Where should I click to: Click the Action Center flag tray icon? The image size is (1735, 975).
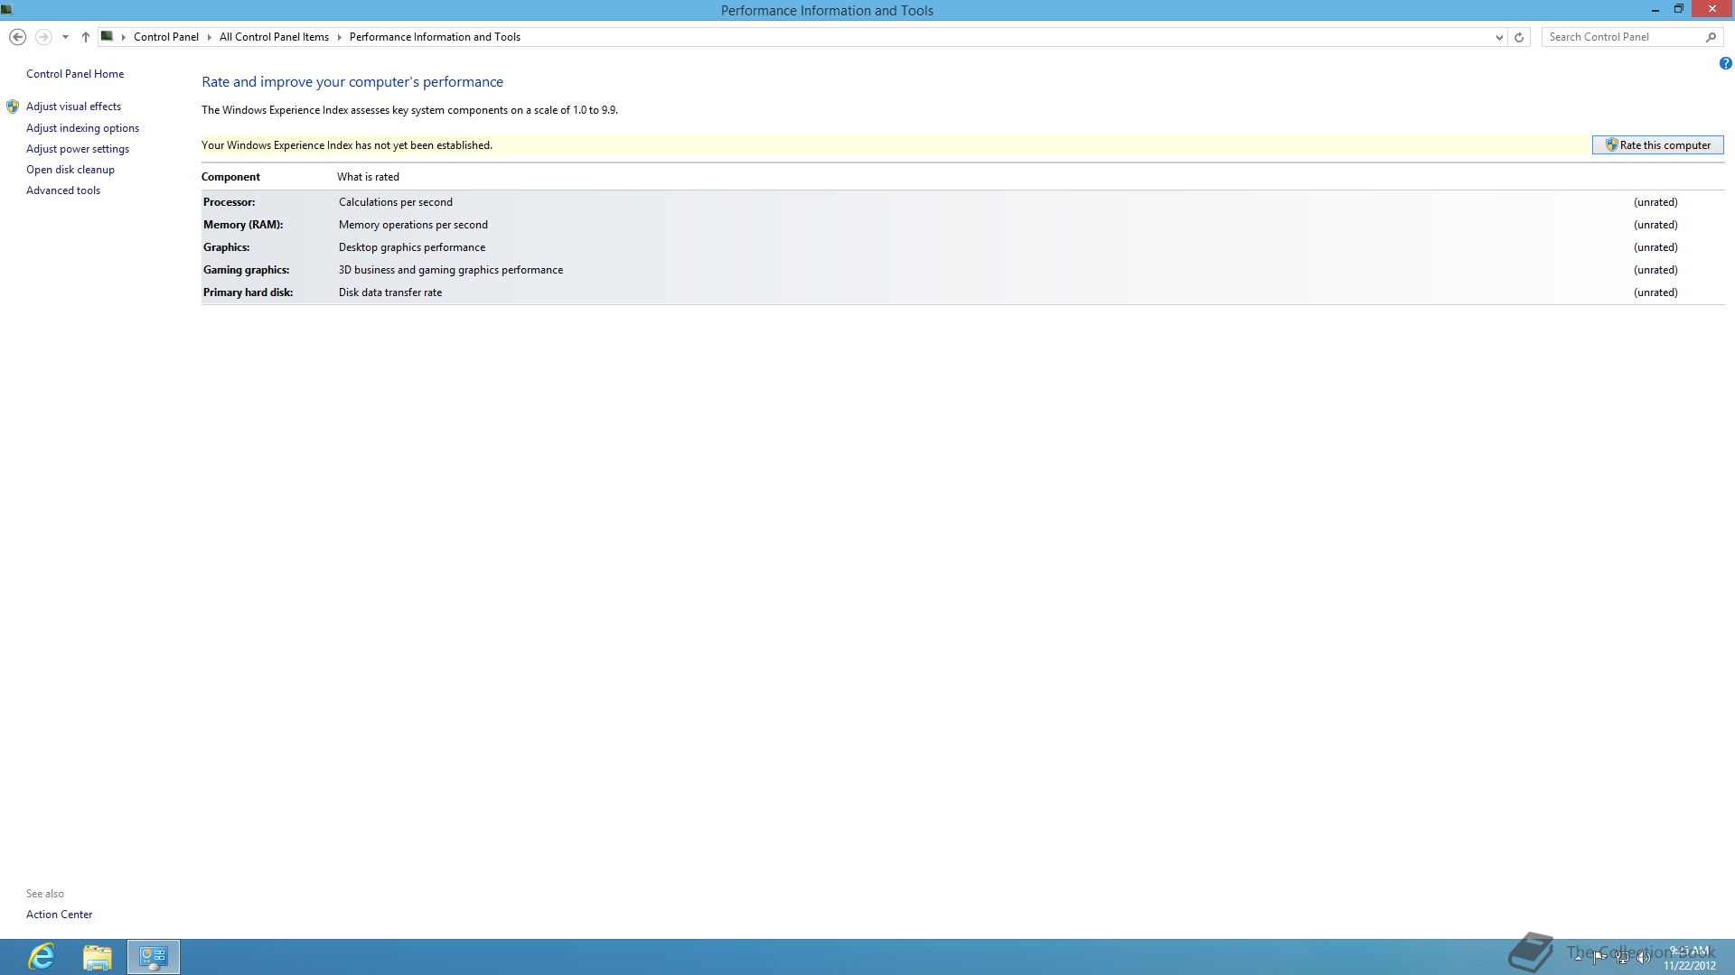point(1599,958)
